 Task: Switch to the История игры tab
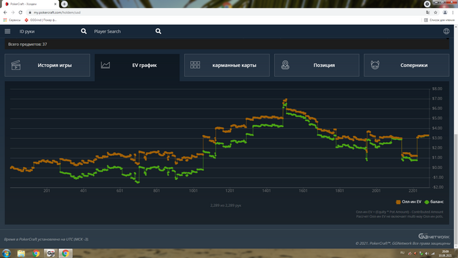pyautogui.click(x=47, y=65)
